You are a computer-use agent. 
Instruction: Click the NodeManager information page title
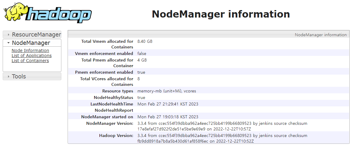click(x=221, y=14)
